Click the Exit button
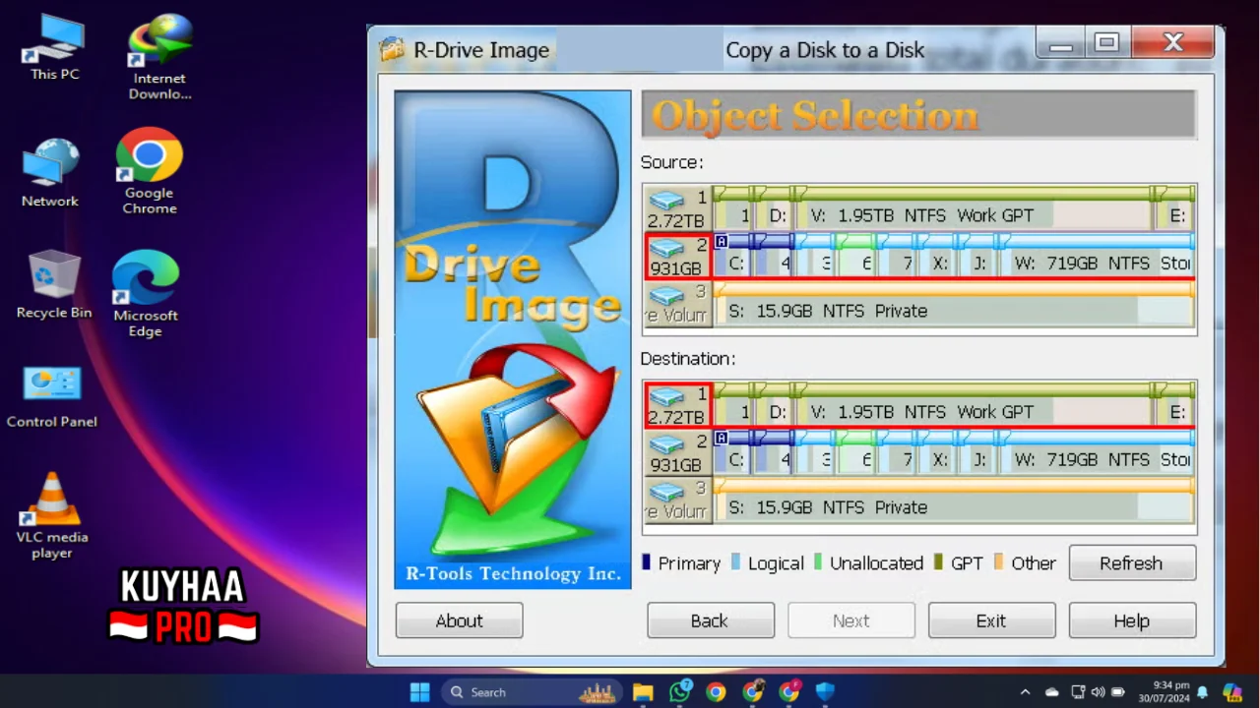This screenshot has height=708, width=1260. click(x=991, y=620)
